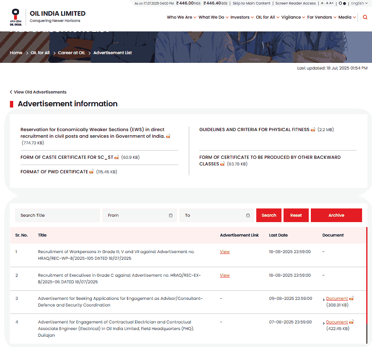Expand the Investors menu

tap(242, 17)
